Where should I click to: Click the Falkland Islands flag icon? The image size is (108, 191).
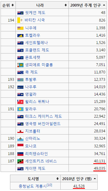pyautogui.click(x=20, y=50)
